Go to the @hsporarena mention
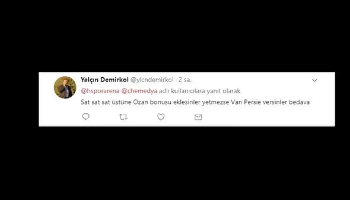Viewport: 350px width, 200px height. (x=100, y=91)
